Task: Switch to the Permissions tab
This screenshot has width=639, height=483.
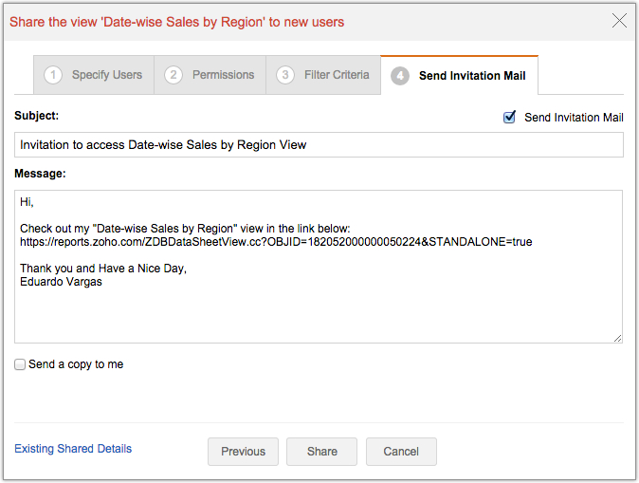Action: (210, 75)
